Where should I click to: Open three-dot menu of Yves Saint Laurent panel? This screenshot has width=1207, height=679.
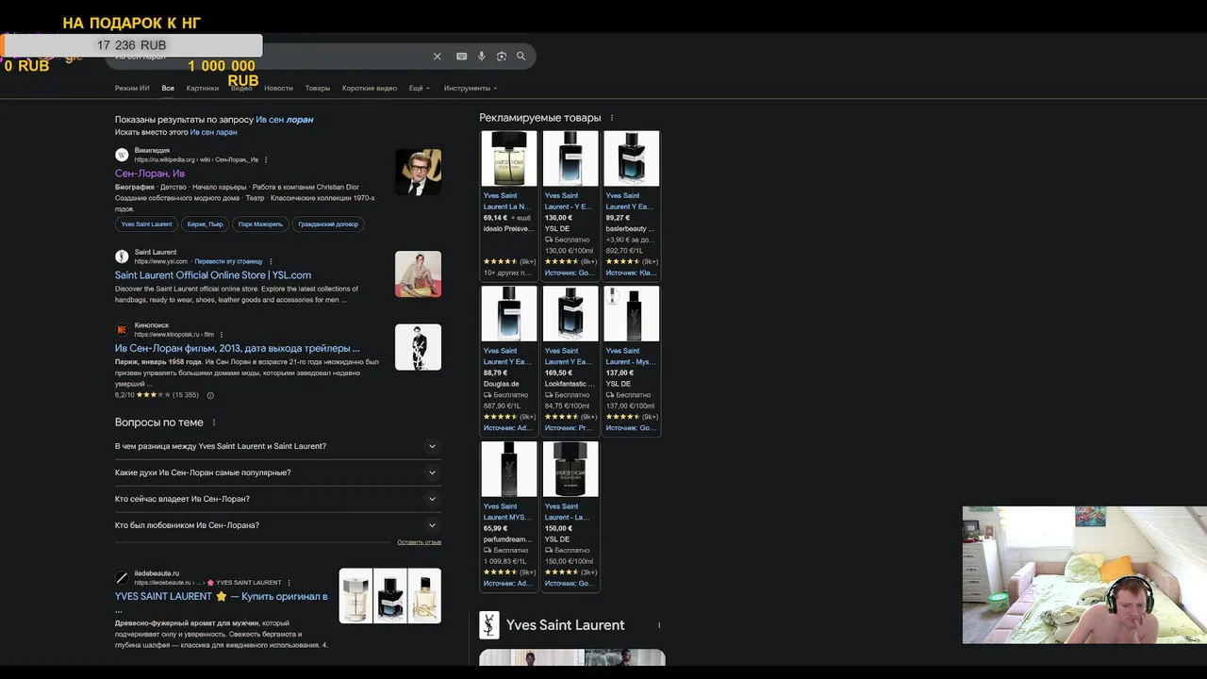(659, 625)
